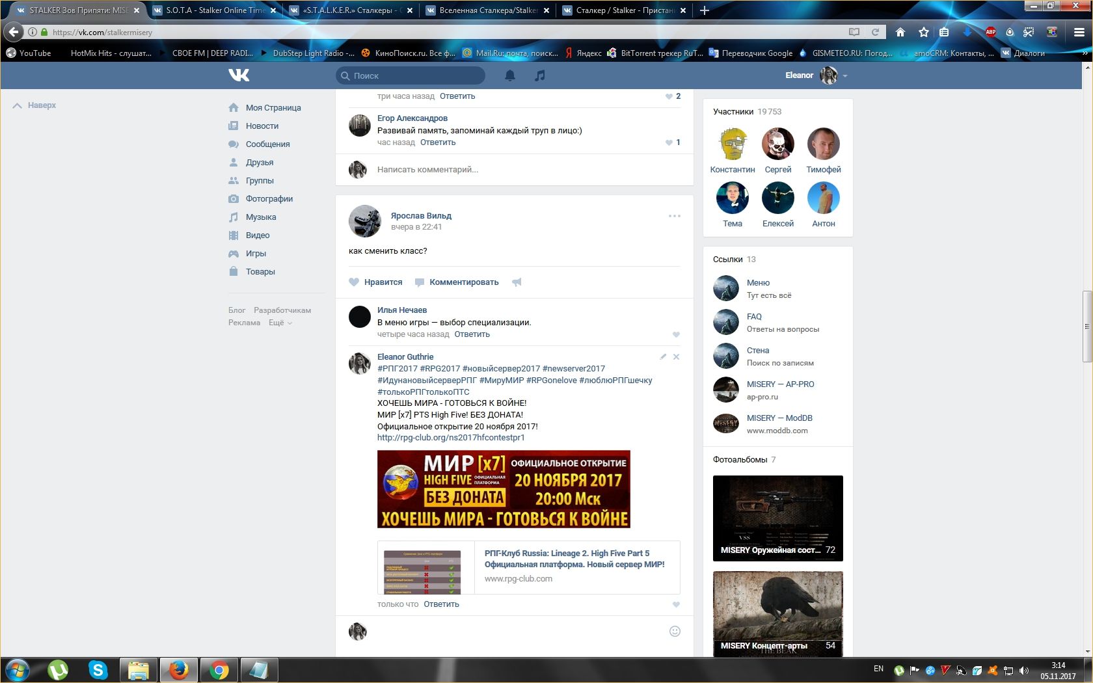Bookmark page with star icon
The height and width of the screenshot is (683, 1093).
pos(923,32)
